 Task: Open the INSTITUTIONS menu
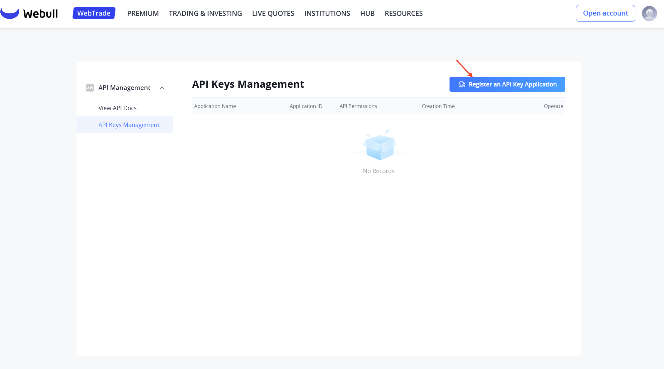click(327, 13)
